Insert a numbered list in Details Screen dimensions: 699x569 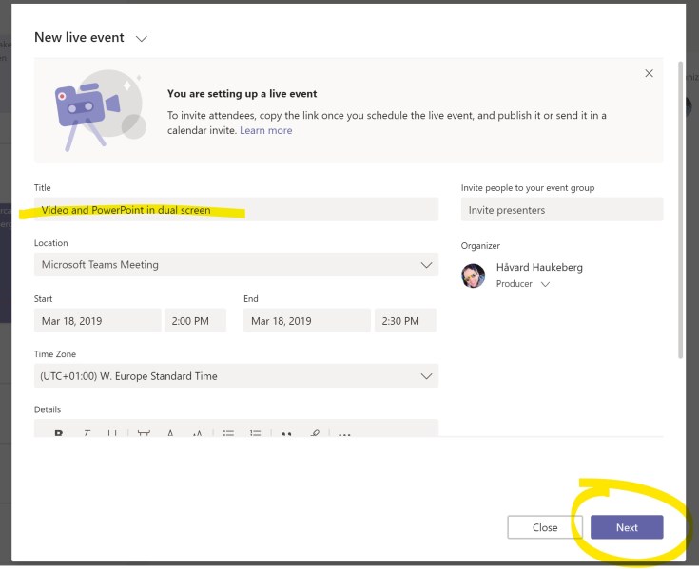click(x=255, y=434)
